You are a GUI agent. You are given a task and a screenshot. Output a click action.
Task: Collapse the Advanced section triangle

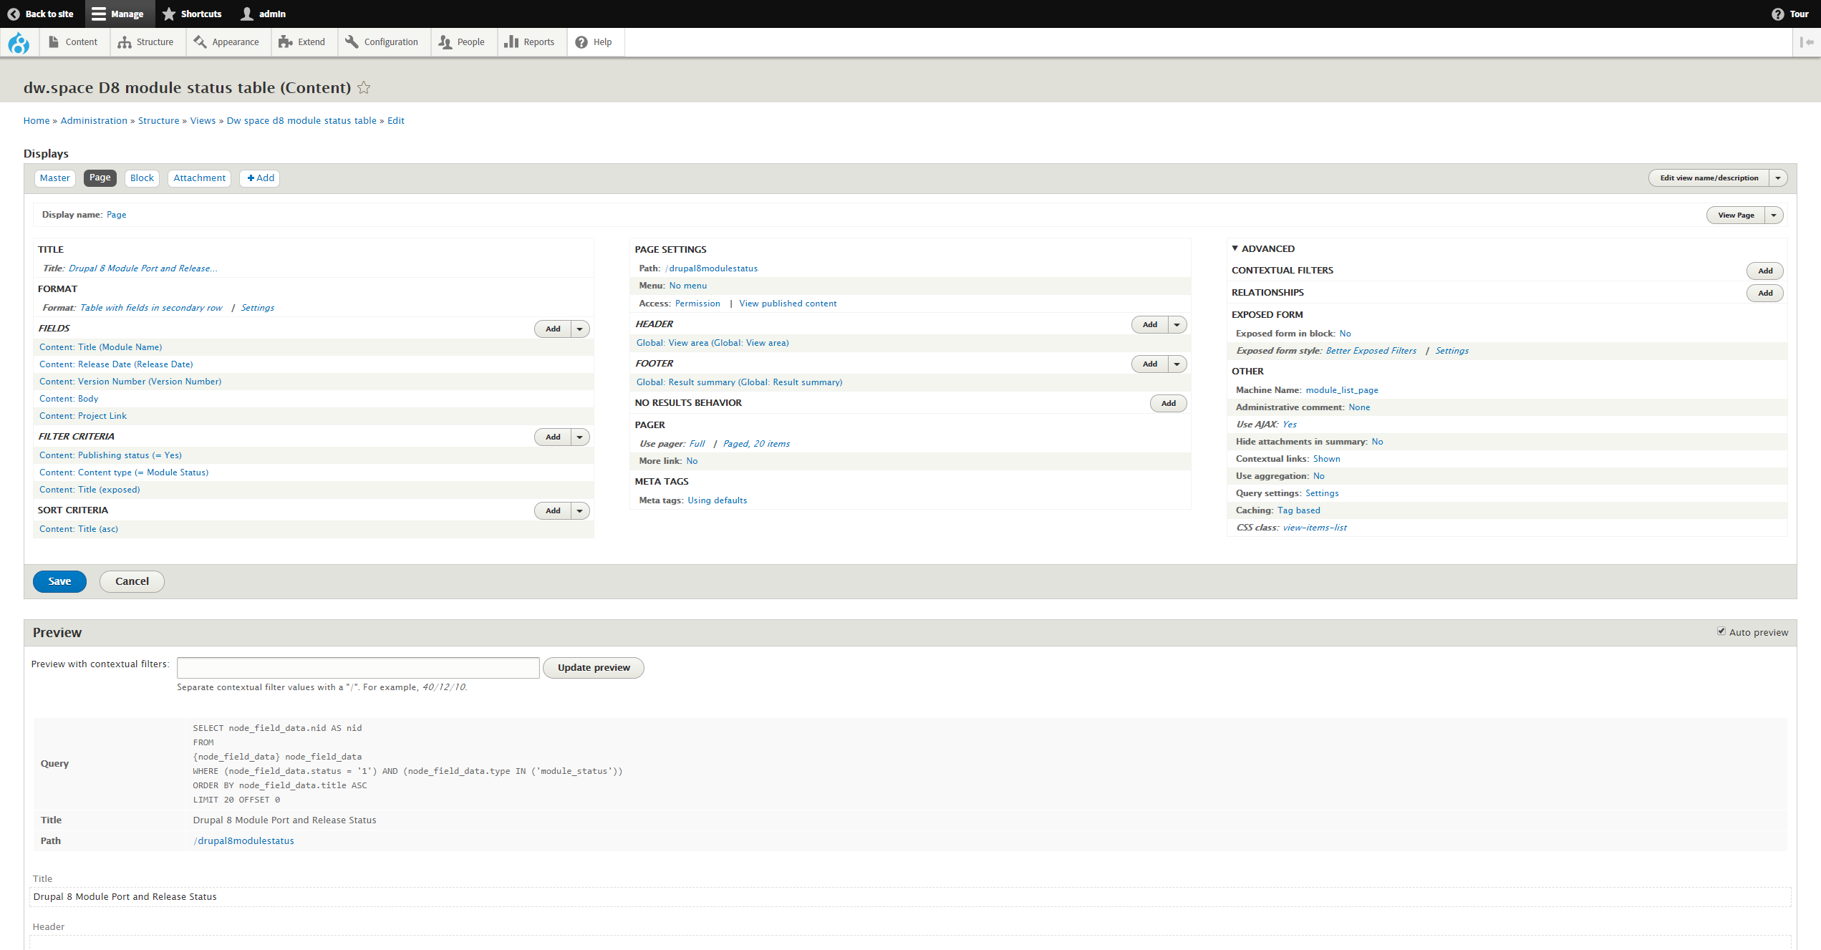click(x=1235, y=248)
